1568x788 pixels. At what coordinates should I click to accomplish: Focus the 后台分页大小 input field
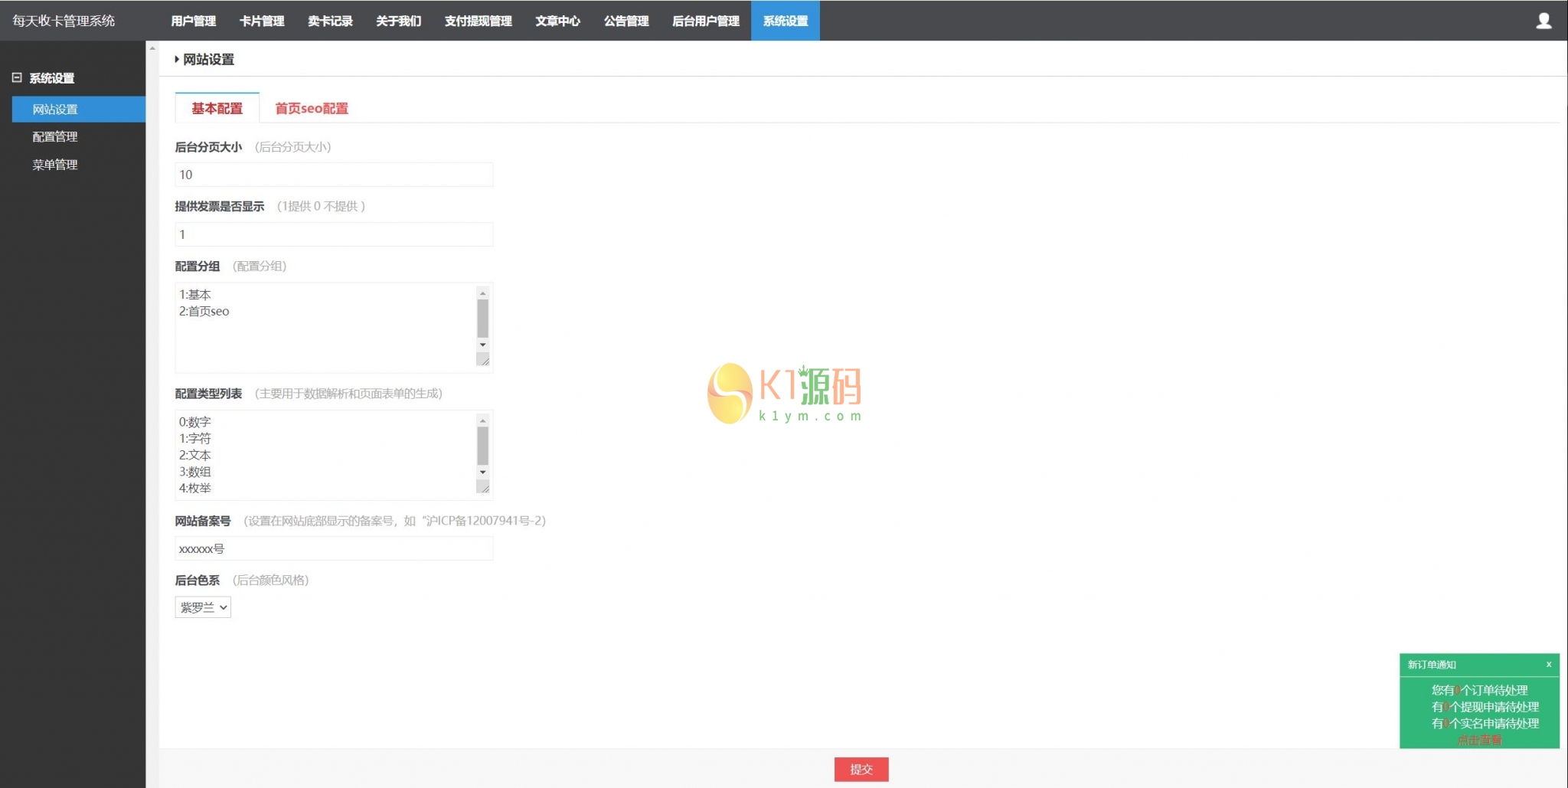[334, 175]
